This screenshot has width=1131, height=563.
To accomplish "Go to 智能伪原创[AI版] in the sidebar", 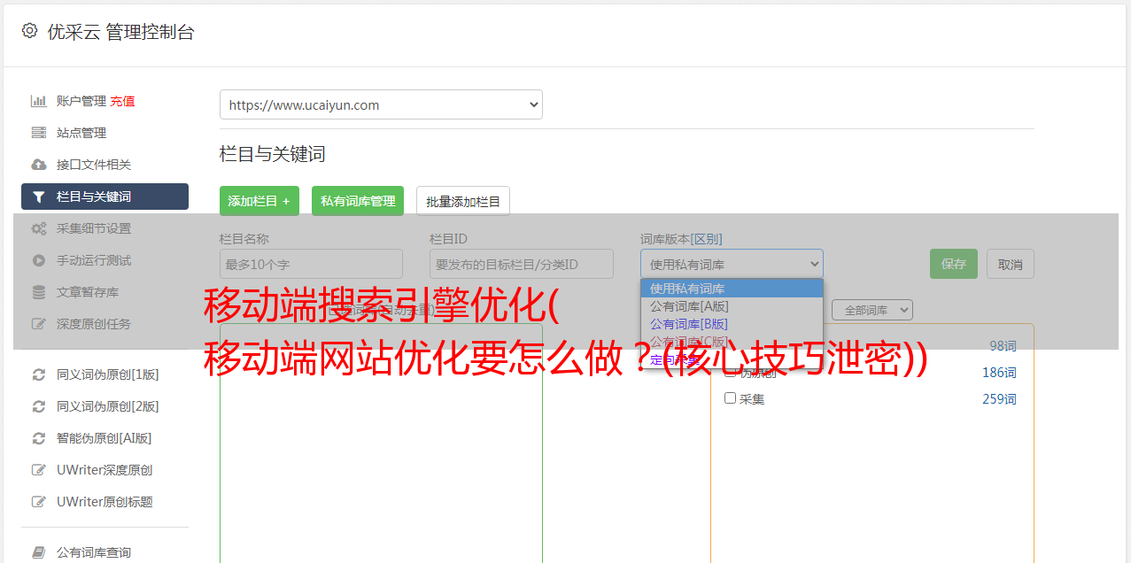I will click(x=105, y=438).
